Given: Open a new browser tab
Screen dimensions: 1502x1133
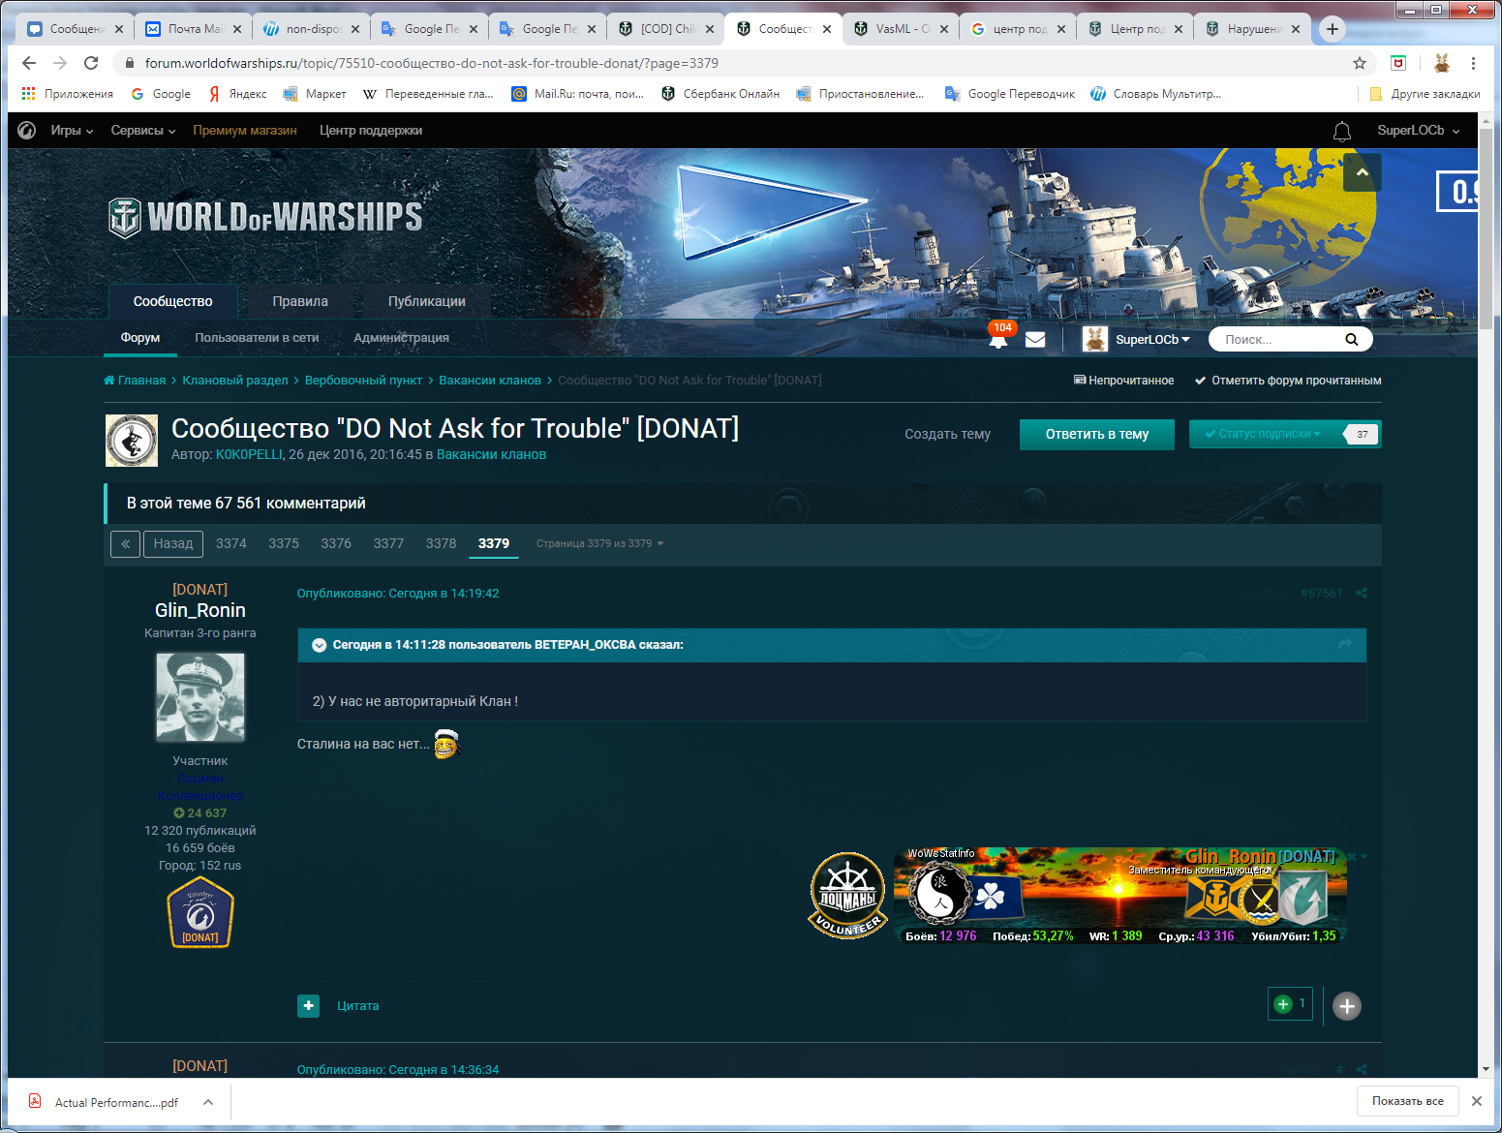Looking at the screenshot, I should [1333, 29].
